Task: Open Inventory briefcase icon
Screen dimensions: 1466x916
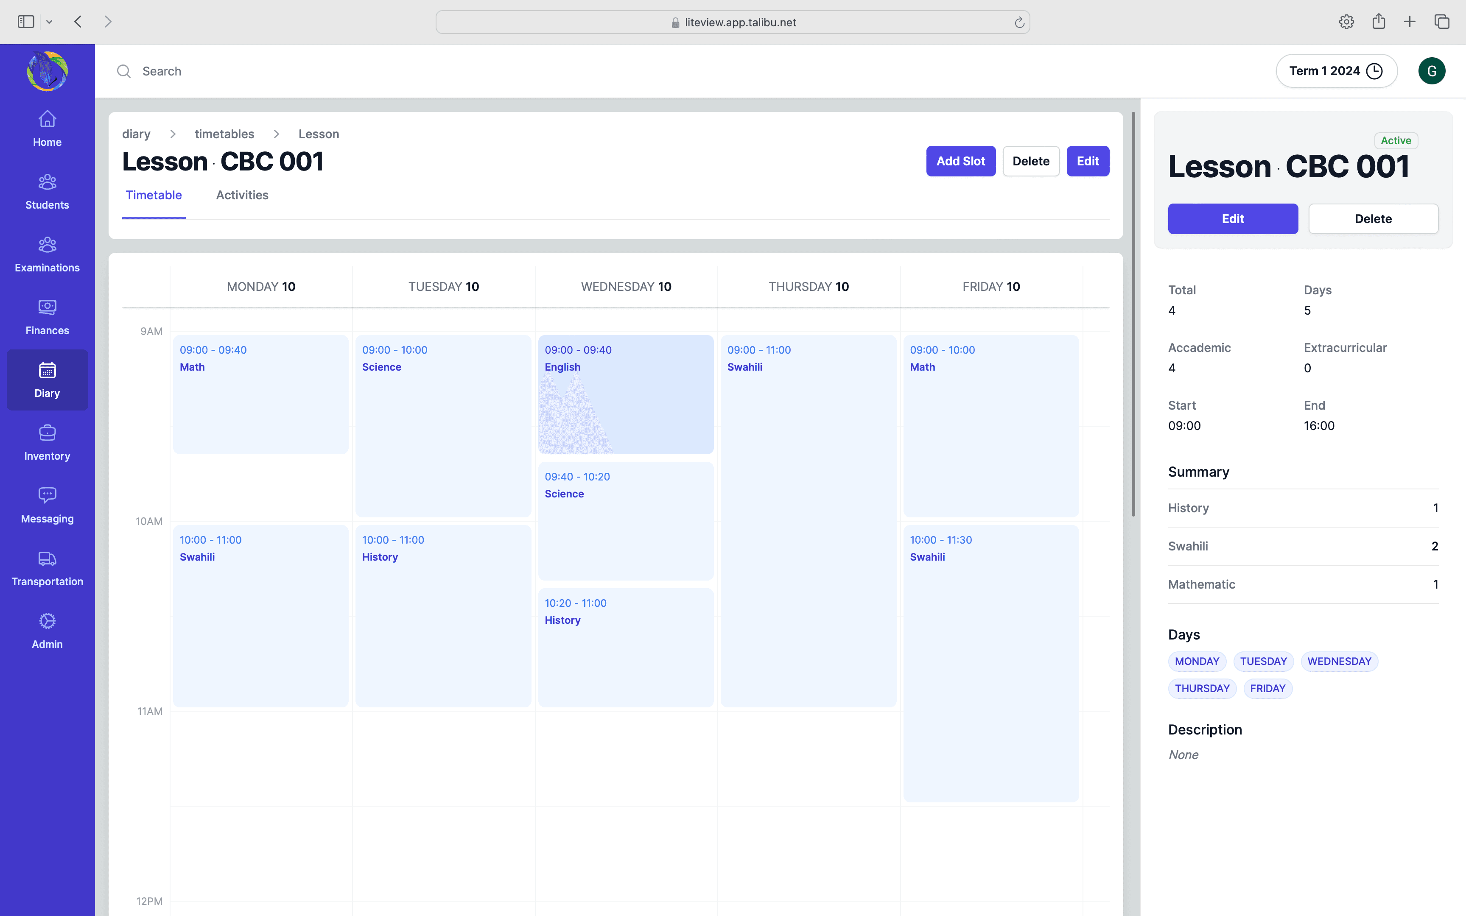Action: click(x=47, y=433)
